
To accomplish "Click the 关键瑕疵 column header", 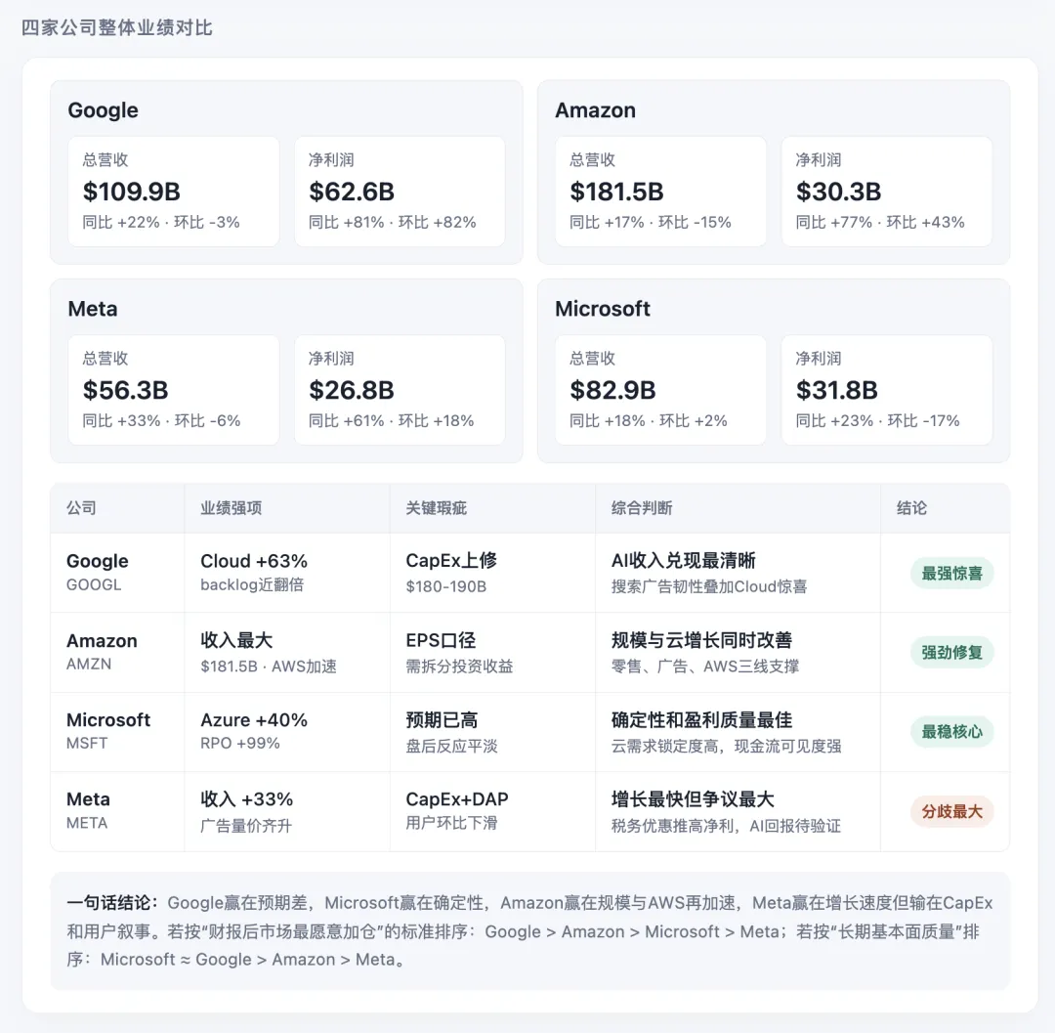I will click(x=437, y=508).
